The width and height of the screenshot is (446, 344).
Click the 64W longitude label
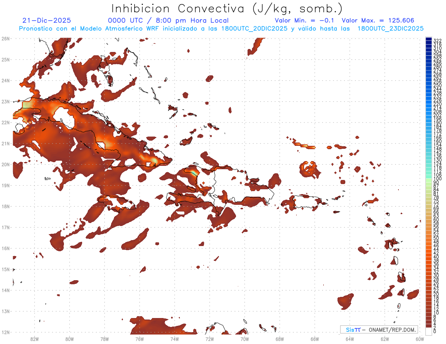(x=350, y=339)
